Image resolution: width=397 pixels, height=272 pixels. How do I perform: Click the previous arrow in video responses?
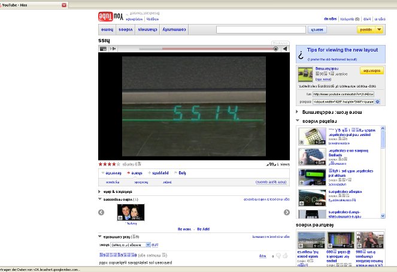click(101, 212)
